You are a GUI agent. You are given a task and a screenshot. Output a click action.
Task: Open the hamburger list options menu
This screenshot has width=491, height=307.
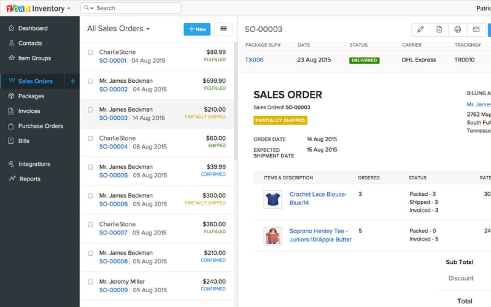point(223,29)
